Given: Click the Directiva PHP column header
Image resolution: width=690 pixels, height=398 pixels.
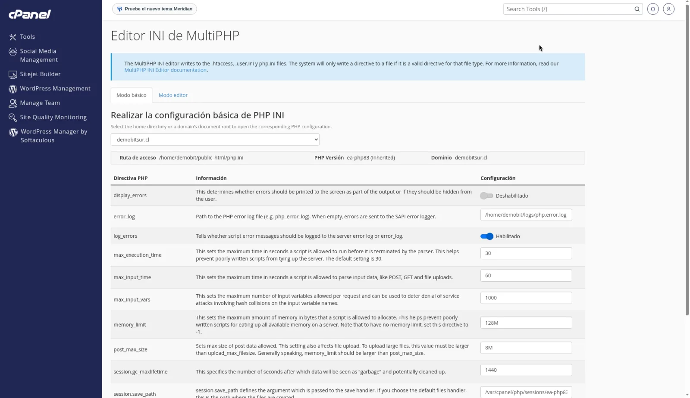Looking at the screenshot, I should [x=131, y=178].
